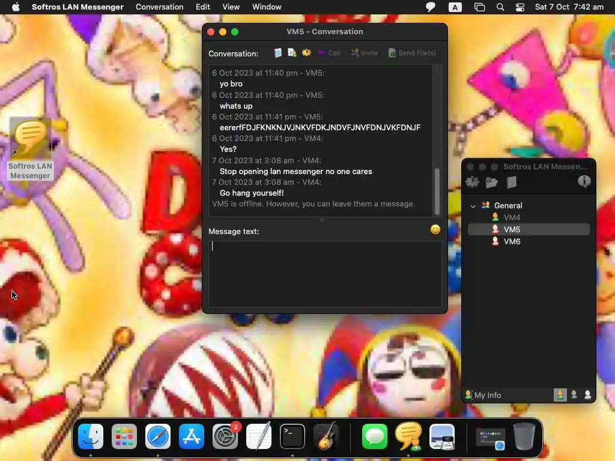Screen dimensions: 615x461
Task: Click the 'whats up' message
Action: [x=236, y=106]
